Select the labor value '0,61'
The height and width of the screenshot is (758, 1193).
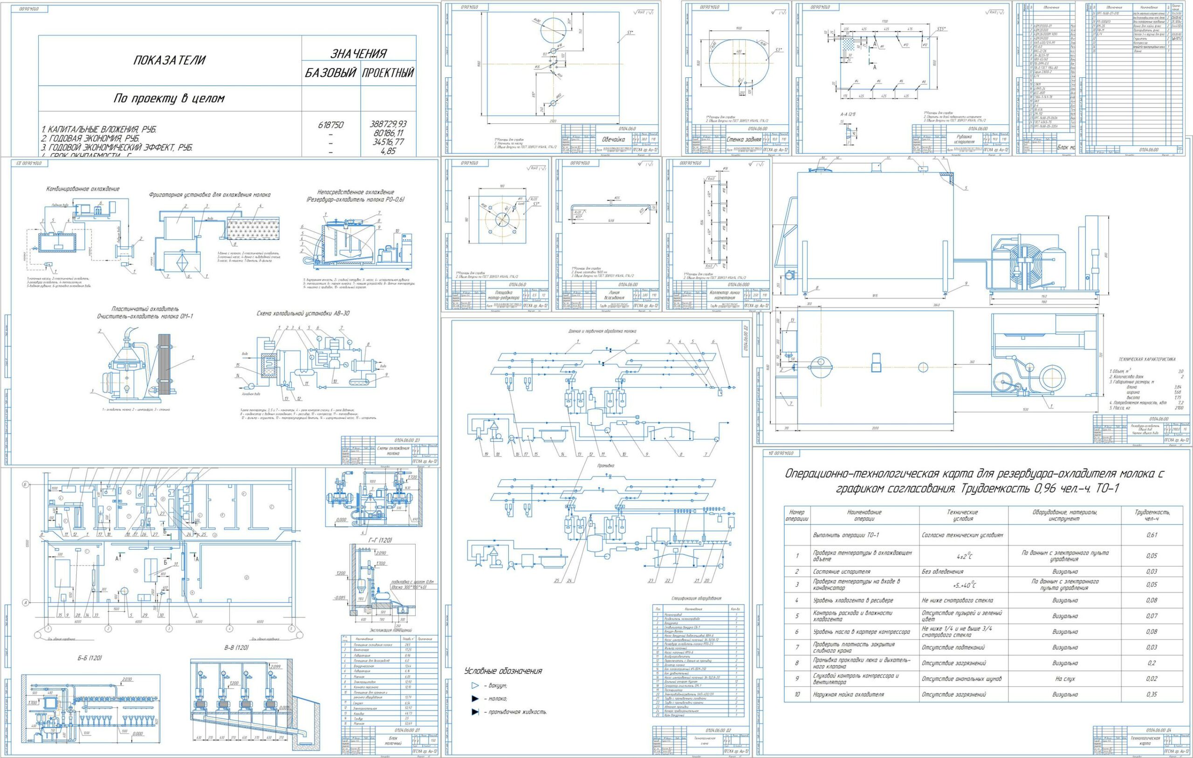point(1152,536)
